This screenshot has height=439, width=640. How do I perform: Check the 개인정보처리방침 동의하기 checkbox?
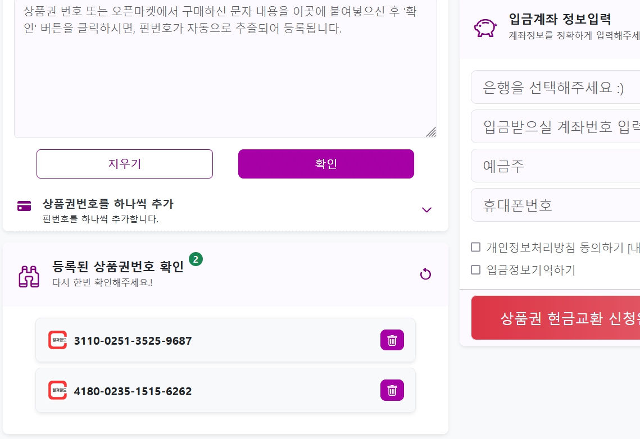click(x=475, y=247)
